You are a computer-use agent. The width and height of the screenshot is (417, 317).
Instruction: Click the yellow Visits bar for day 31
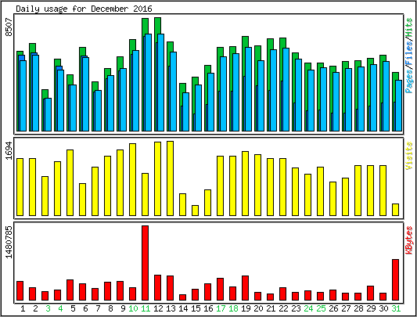(395, 210)
